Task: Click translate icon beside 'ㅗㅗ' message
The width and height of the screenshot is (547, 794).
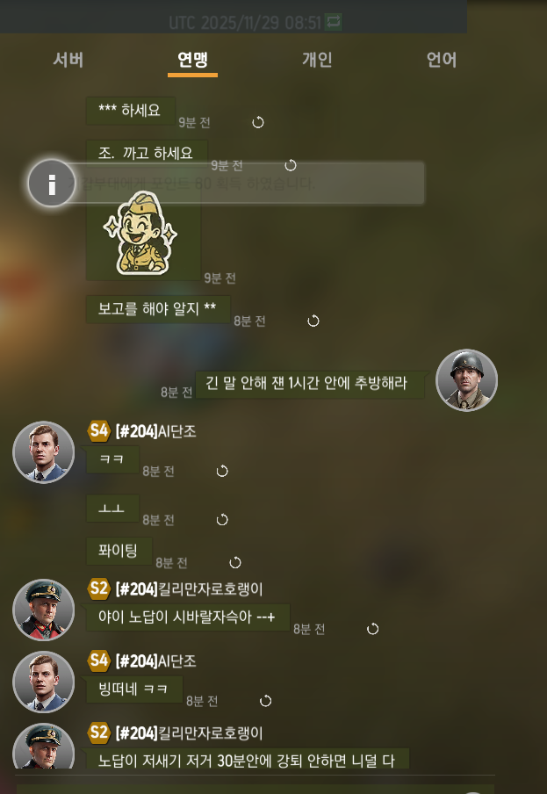Action: point(222,520)
